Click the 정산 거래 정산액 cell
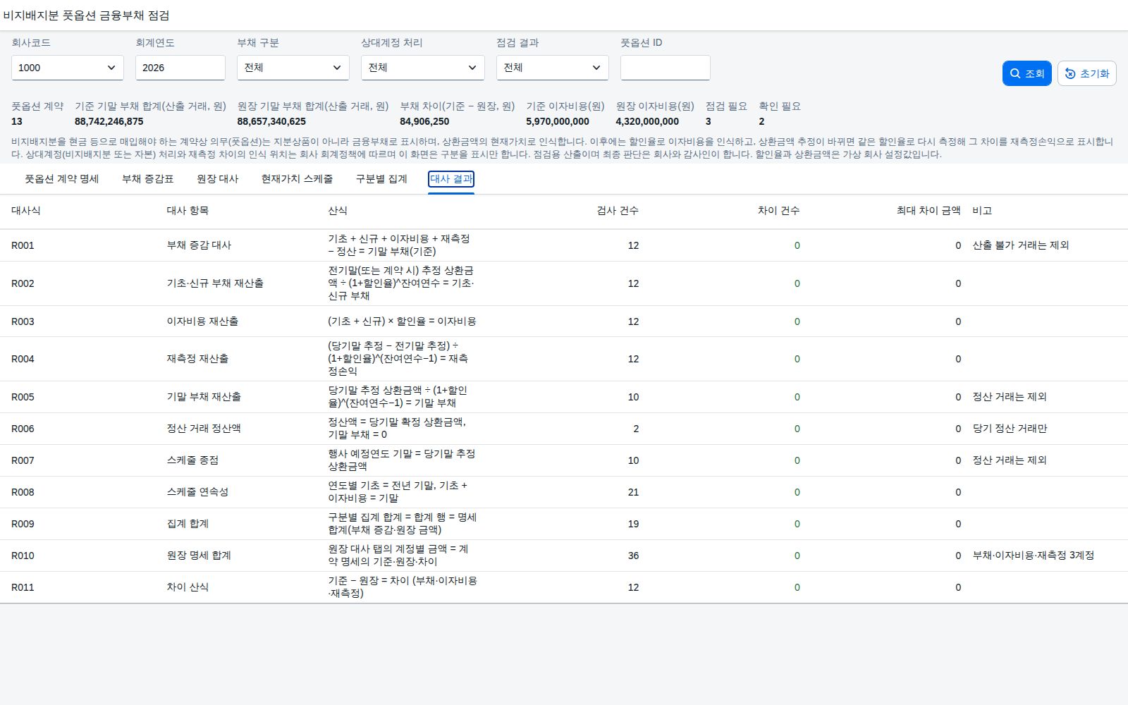1128x705 pixels. 204,429
